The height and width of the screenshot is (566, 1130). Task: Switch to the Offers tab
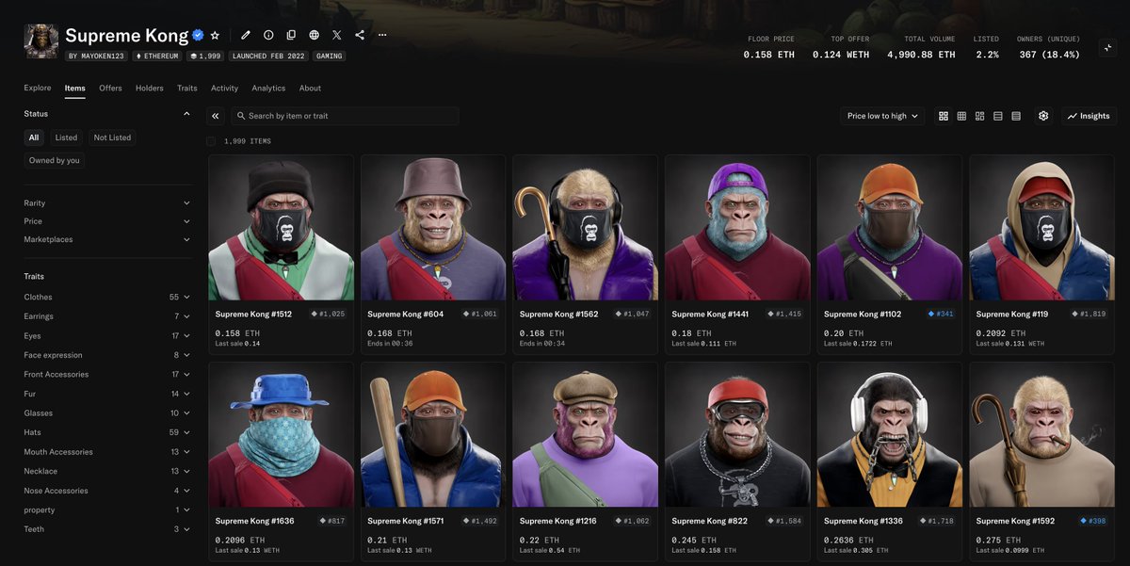110,88
